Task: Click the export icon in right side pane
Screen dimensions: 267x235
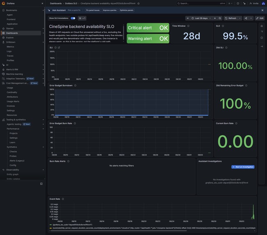Action: tap(262, 26)
